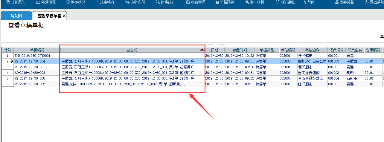Click the save time 2019-12-30 10:22
The height and width of the screenshot is (142, 384).
[x=240, y=56]
